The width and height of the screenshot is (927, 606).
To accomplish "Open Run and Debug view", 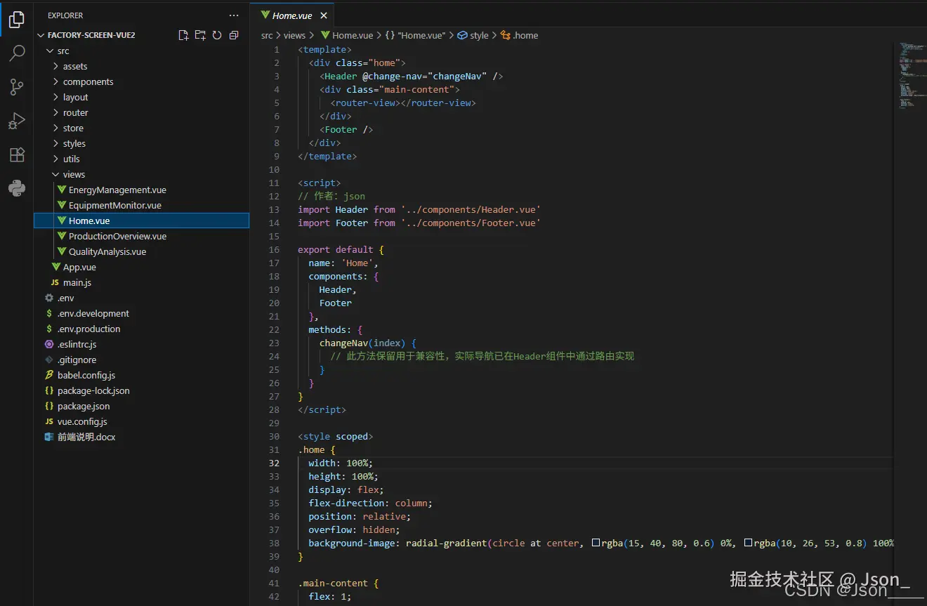I will (17, 121).
